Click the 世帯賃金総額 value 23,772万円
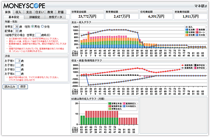 (87, 16)
